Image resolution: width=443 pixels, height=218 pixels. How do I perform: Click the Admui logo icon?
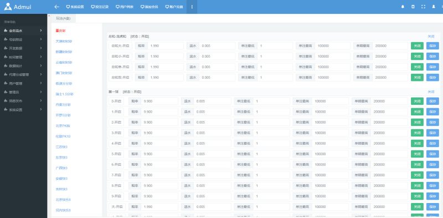pyautogui.click(x=8, y=7)
